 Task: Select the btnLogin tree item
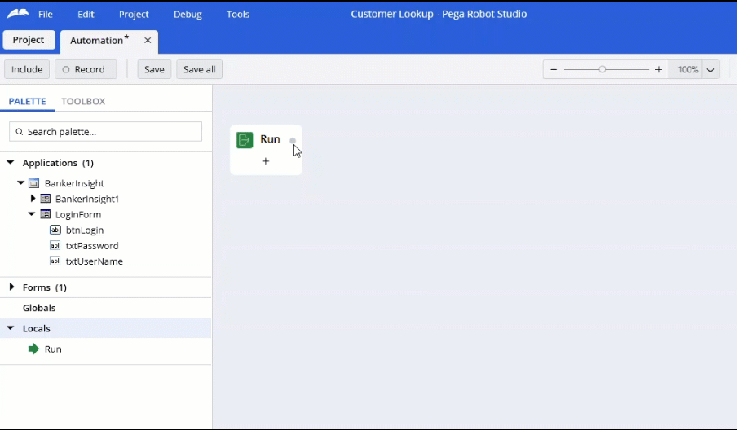coord(85,230)
